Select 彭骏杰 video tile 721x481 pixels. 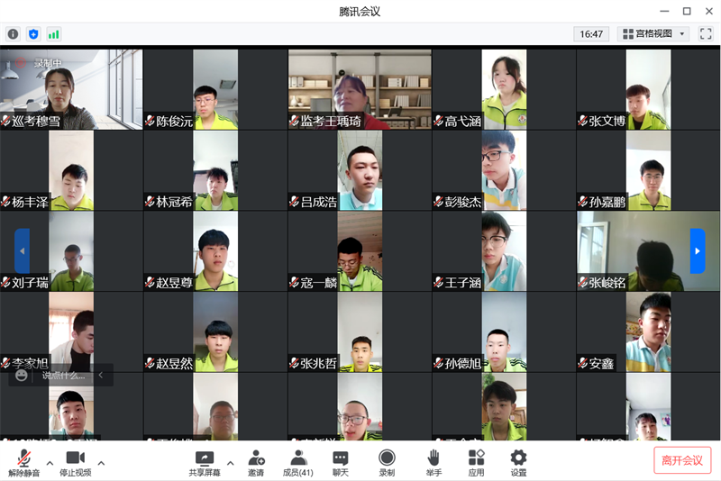(x=504, y=170)
